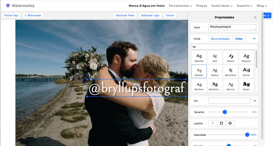The width and height of the screenshot is (273, 146).
Task: Select diamond pattern tile mode
Action: pos(230,123)
